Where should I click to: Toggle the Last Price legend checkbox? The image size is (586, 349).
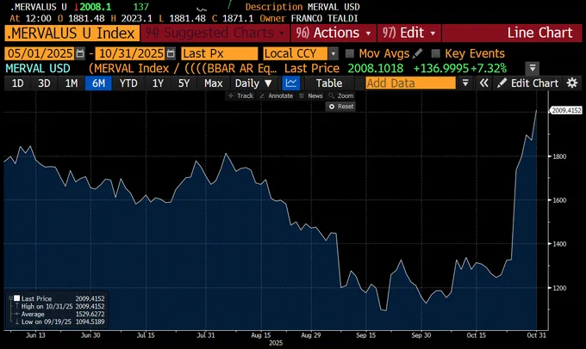point(17,298)
